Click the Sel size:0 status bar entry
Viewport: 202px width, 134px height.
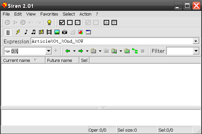point(137,130)
